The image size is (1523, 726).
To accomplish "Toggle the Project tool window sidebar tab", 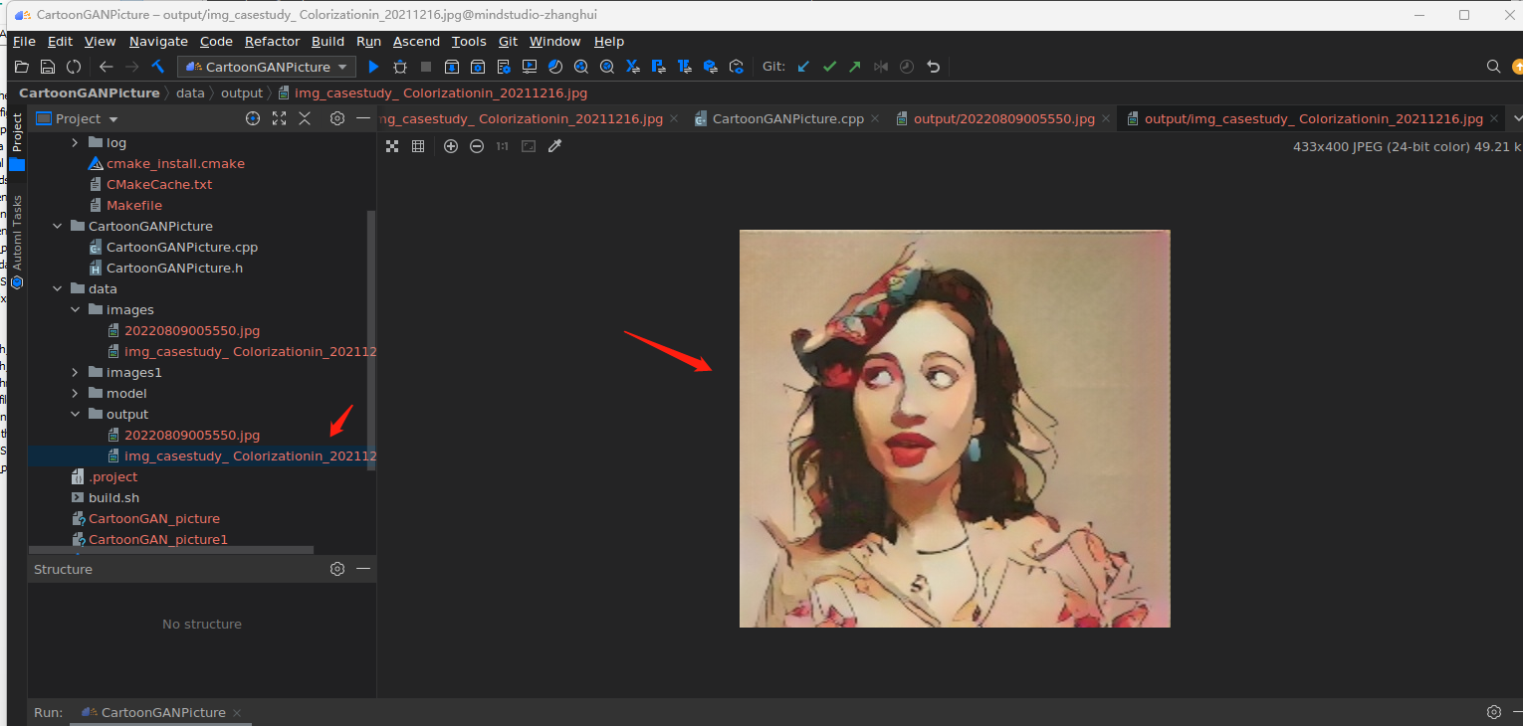I will [17, 132].
